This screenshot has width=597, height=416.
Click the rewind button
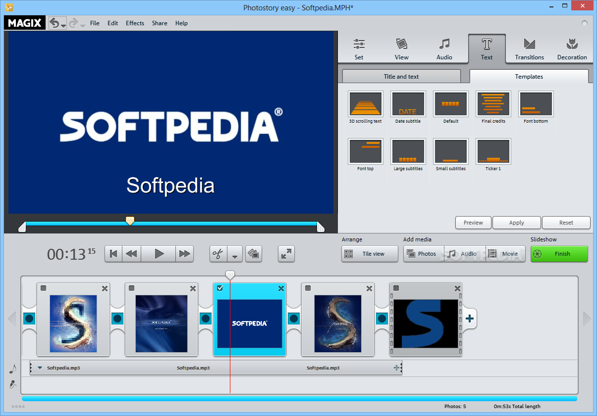(x=131, y=254)
